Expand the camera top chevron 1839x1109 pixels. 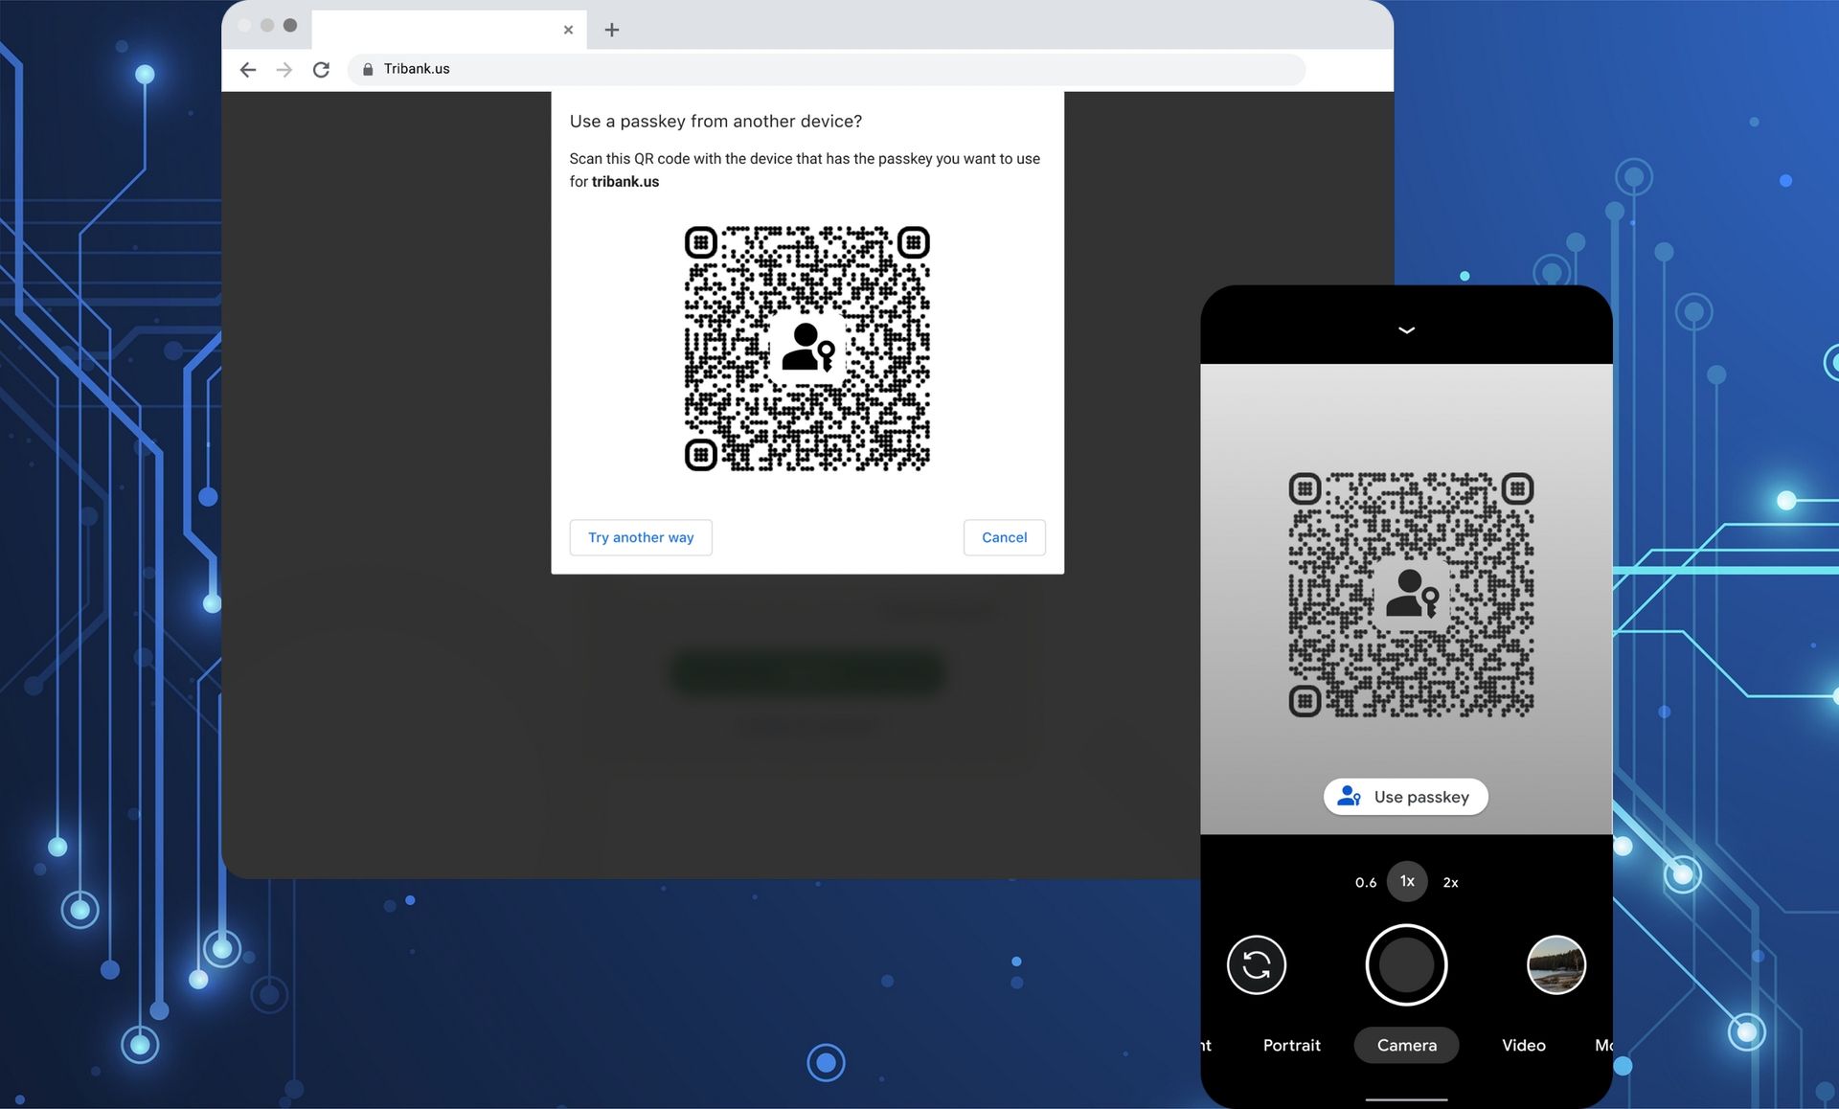point(1406,329)
